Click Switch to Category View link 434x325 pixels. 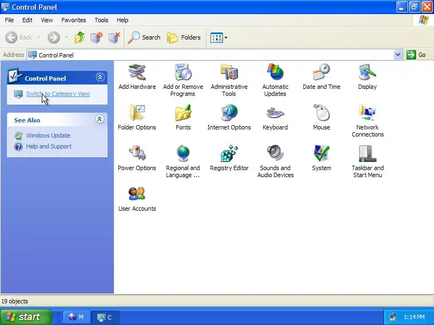pyautogui.click(x=58, y=94)
